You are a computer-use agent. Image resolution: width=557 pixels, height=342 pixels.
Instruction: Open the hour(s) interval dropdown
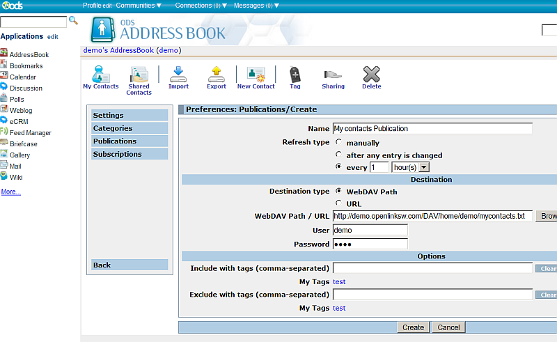pos(411,167)
